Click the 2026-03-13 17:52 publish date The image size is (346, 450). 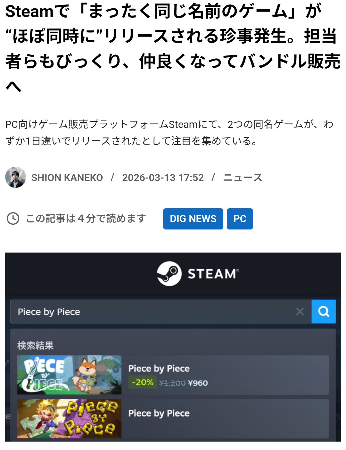click(163, 178)
